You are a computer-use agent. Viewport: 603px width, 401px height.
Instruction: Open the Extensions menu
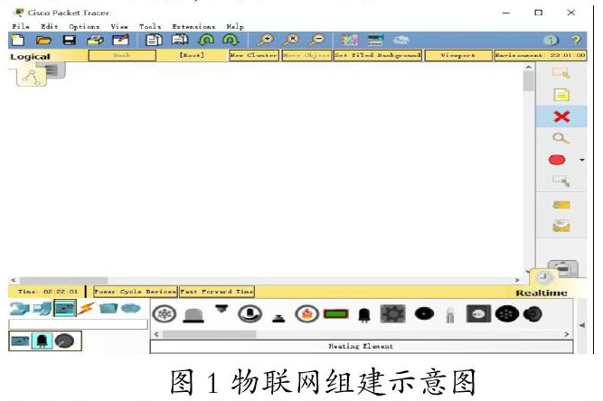[x=193, y=26]
